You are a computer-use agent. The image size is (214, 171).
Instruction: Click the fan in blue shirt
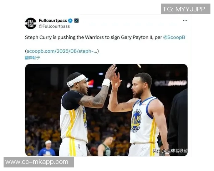(x=47, y=149)
